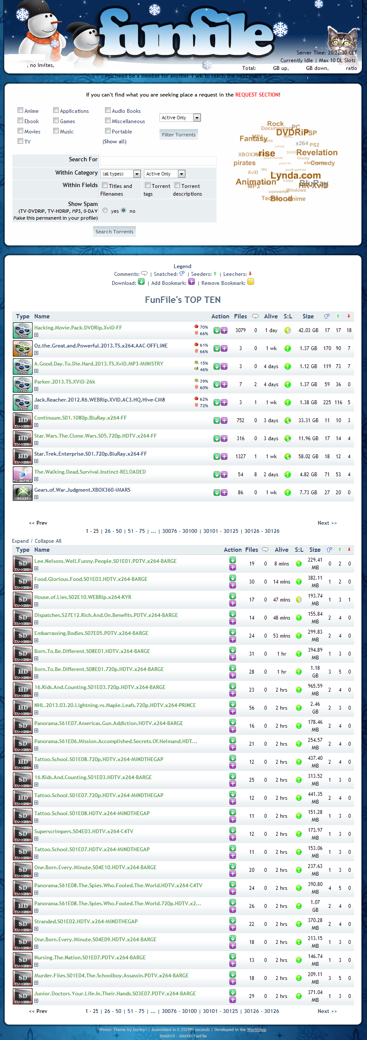
Task: Expand details for Nursing.The.Nation.S01E07
Action: (36, 965)
